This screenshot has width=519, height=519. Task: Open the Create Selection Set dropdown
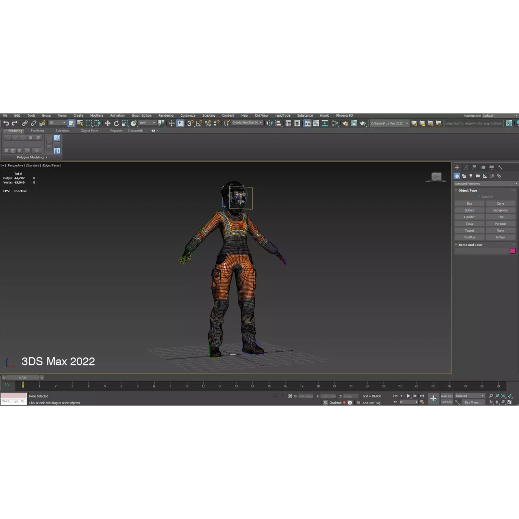pos(247,123)
